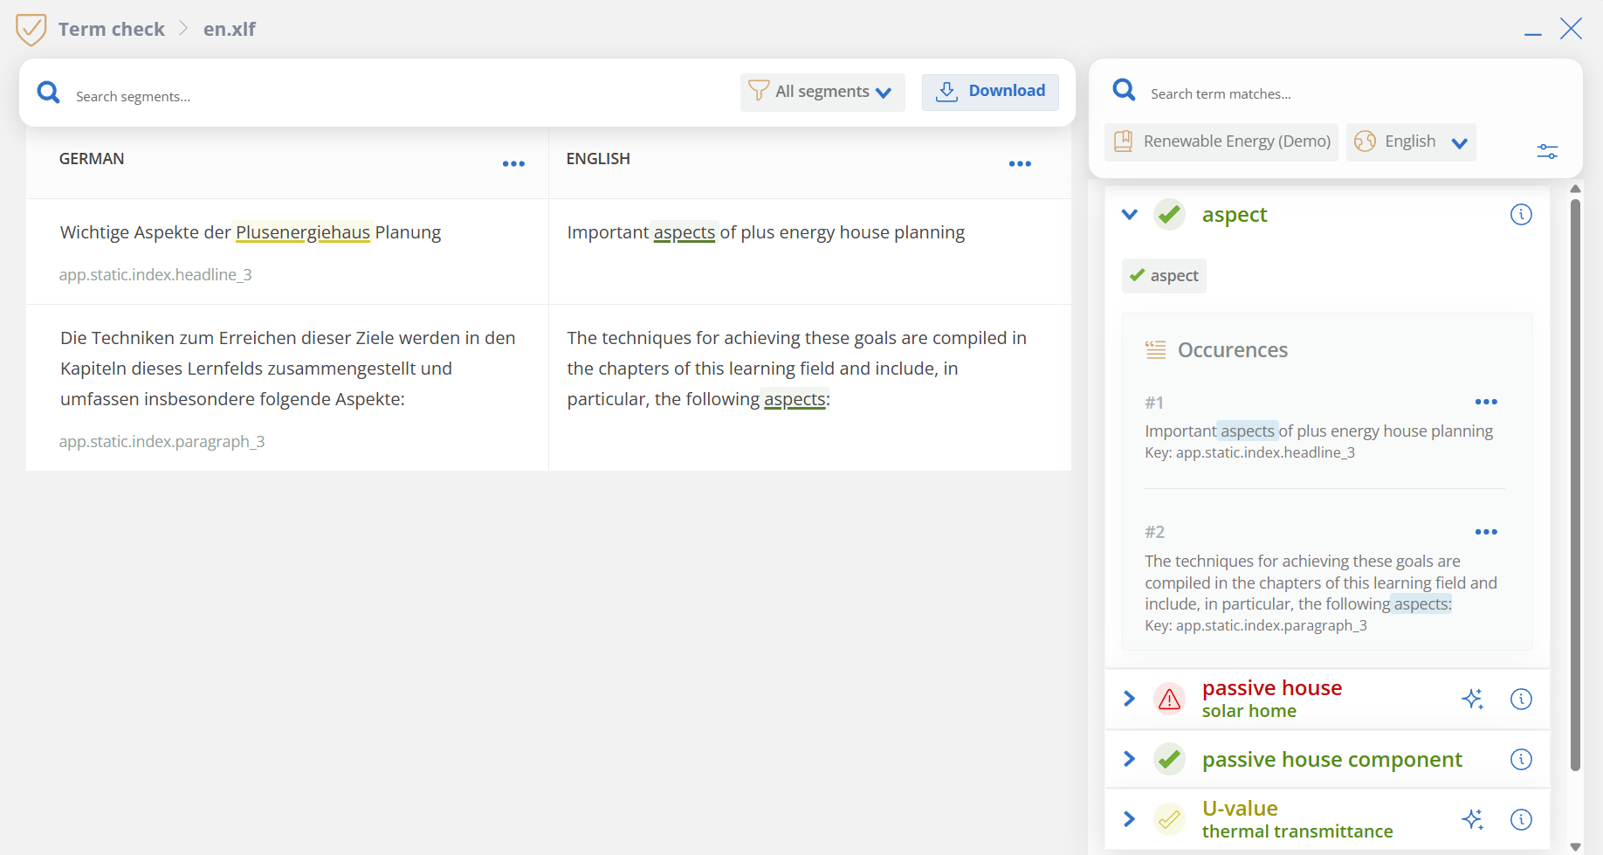Click the term panel vertical scrollbar
Viewport: 1603px width, 855px height.
pos(1575,485)
